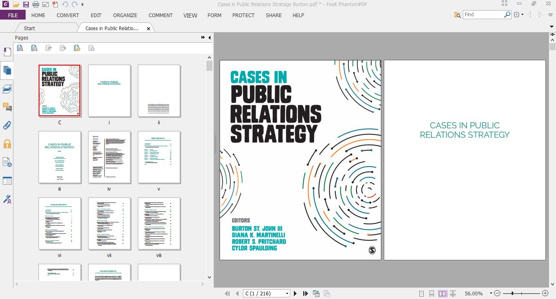Viewport: 556px width, 299px height.
Task: Open the HELP ribbon tab
Action: [x=298, y=15]
